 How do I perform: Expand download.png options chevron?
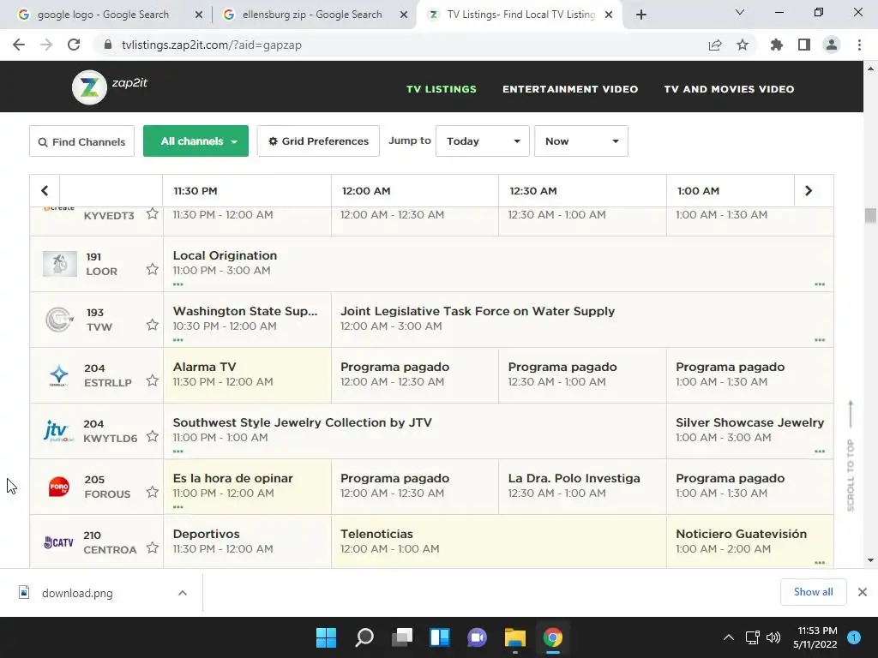pyautogui.click(x=183, y=593)
